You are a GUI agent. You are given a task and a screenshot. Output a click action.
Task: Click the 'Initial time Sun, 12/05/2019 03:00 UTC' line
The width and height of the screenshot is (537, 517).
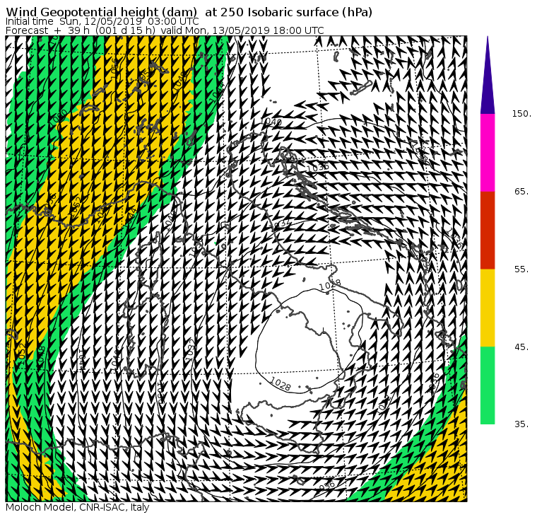coord(102,21)
